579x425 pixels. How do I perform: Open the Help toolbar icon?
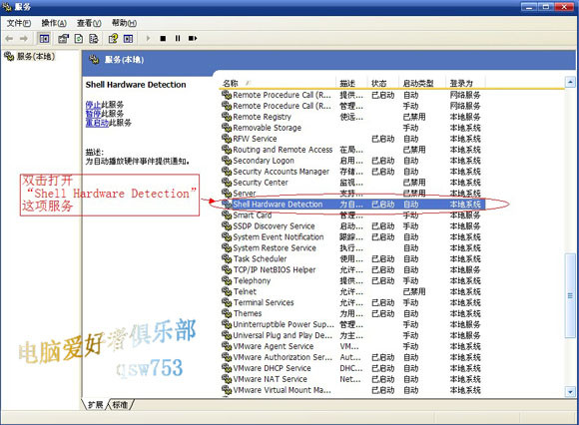[113, 38]
